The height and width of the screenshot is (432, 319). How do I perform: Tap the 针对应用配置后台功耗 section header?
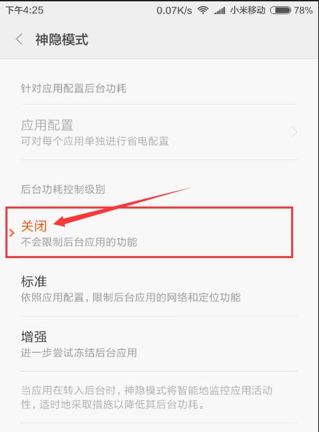coord(73,88)
